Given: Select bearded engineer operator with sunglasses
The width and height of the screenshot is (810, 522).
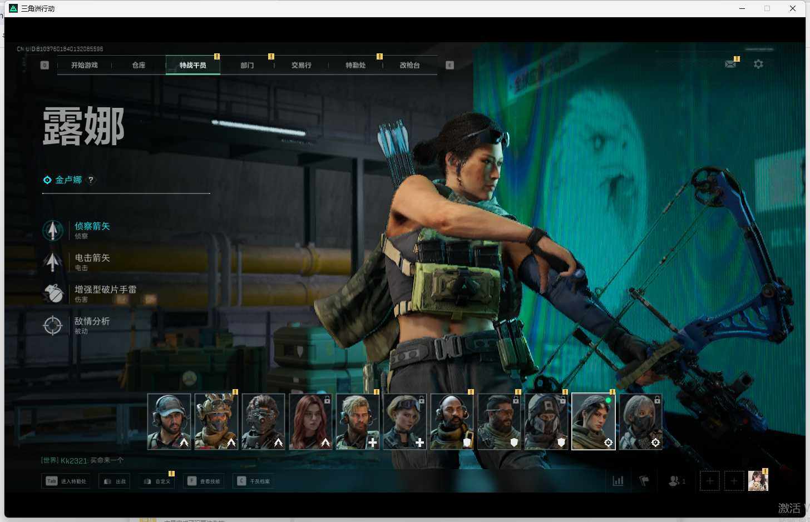Looking at the screenshot, I should [500, 421].
